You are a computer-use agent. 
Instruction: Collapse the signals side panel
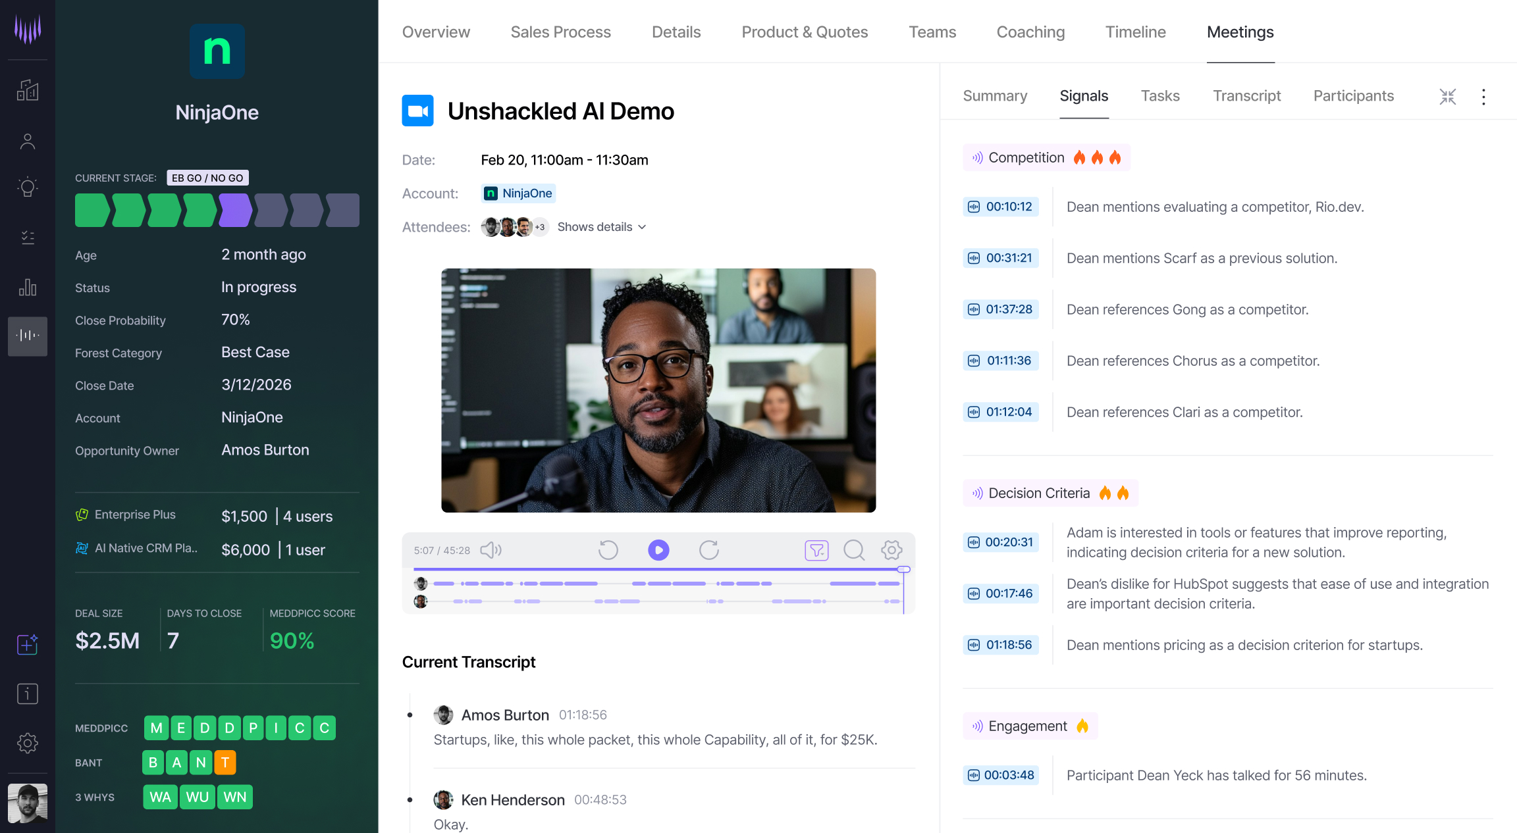coord(1447,97)
